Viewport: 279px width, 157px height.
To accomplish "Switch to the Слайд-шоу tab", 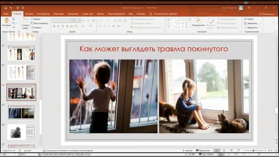I will [87, 14].
